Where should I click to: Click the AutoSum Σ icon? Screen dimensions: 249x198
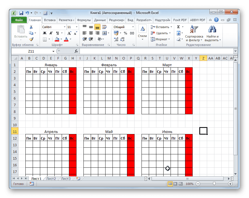click(178, 27)
